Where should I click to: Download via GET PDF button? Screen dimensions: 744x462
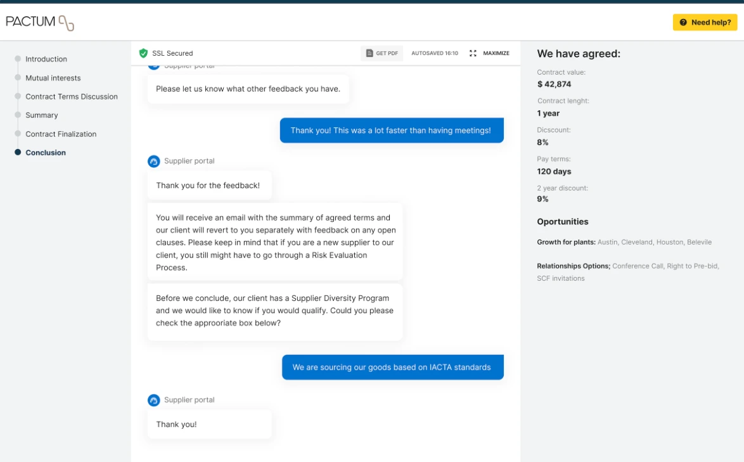click(382, 53)
